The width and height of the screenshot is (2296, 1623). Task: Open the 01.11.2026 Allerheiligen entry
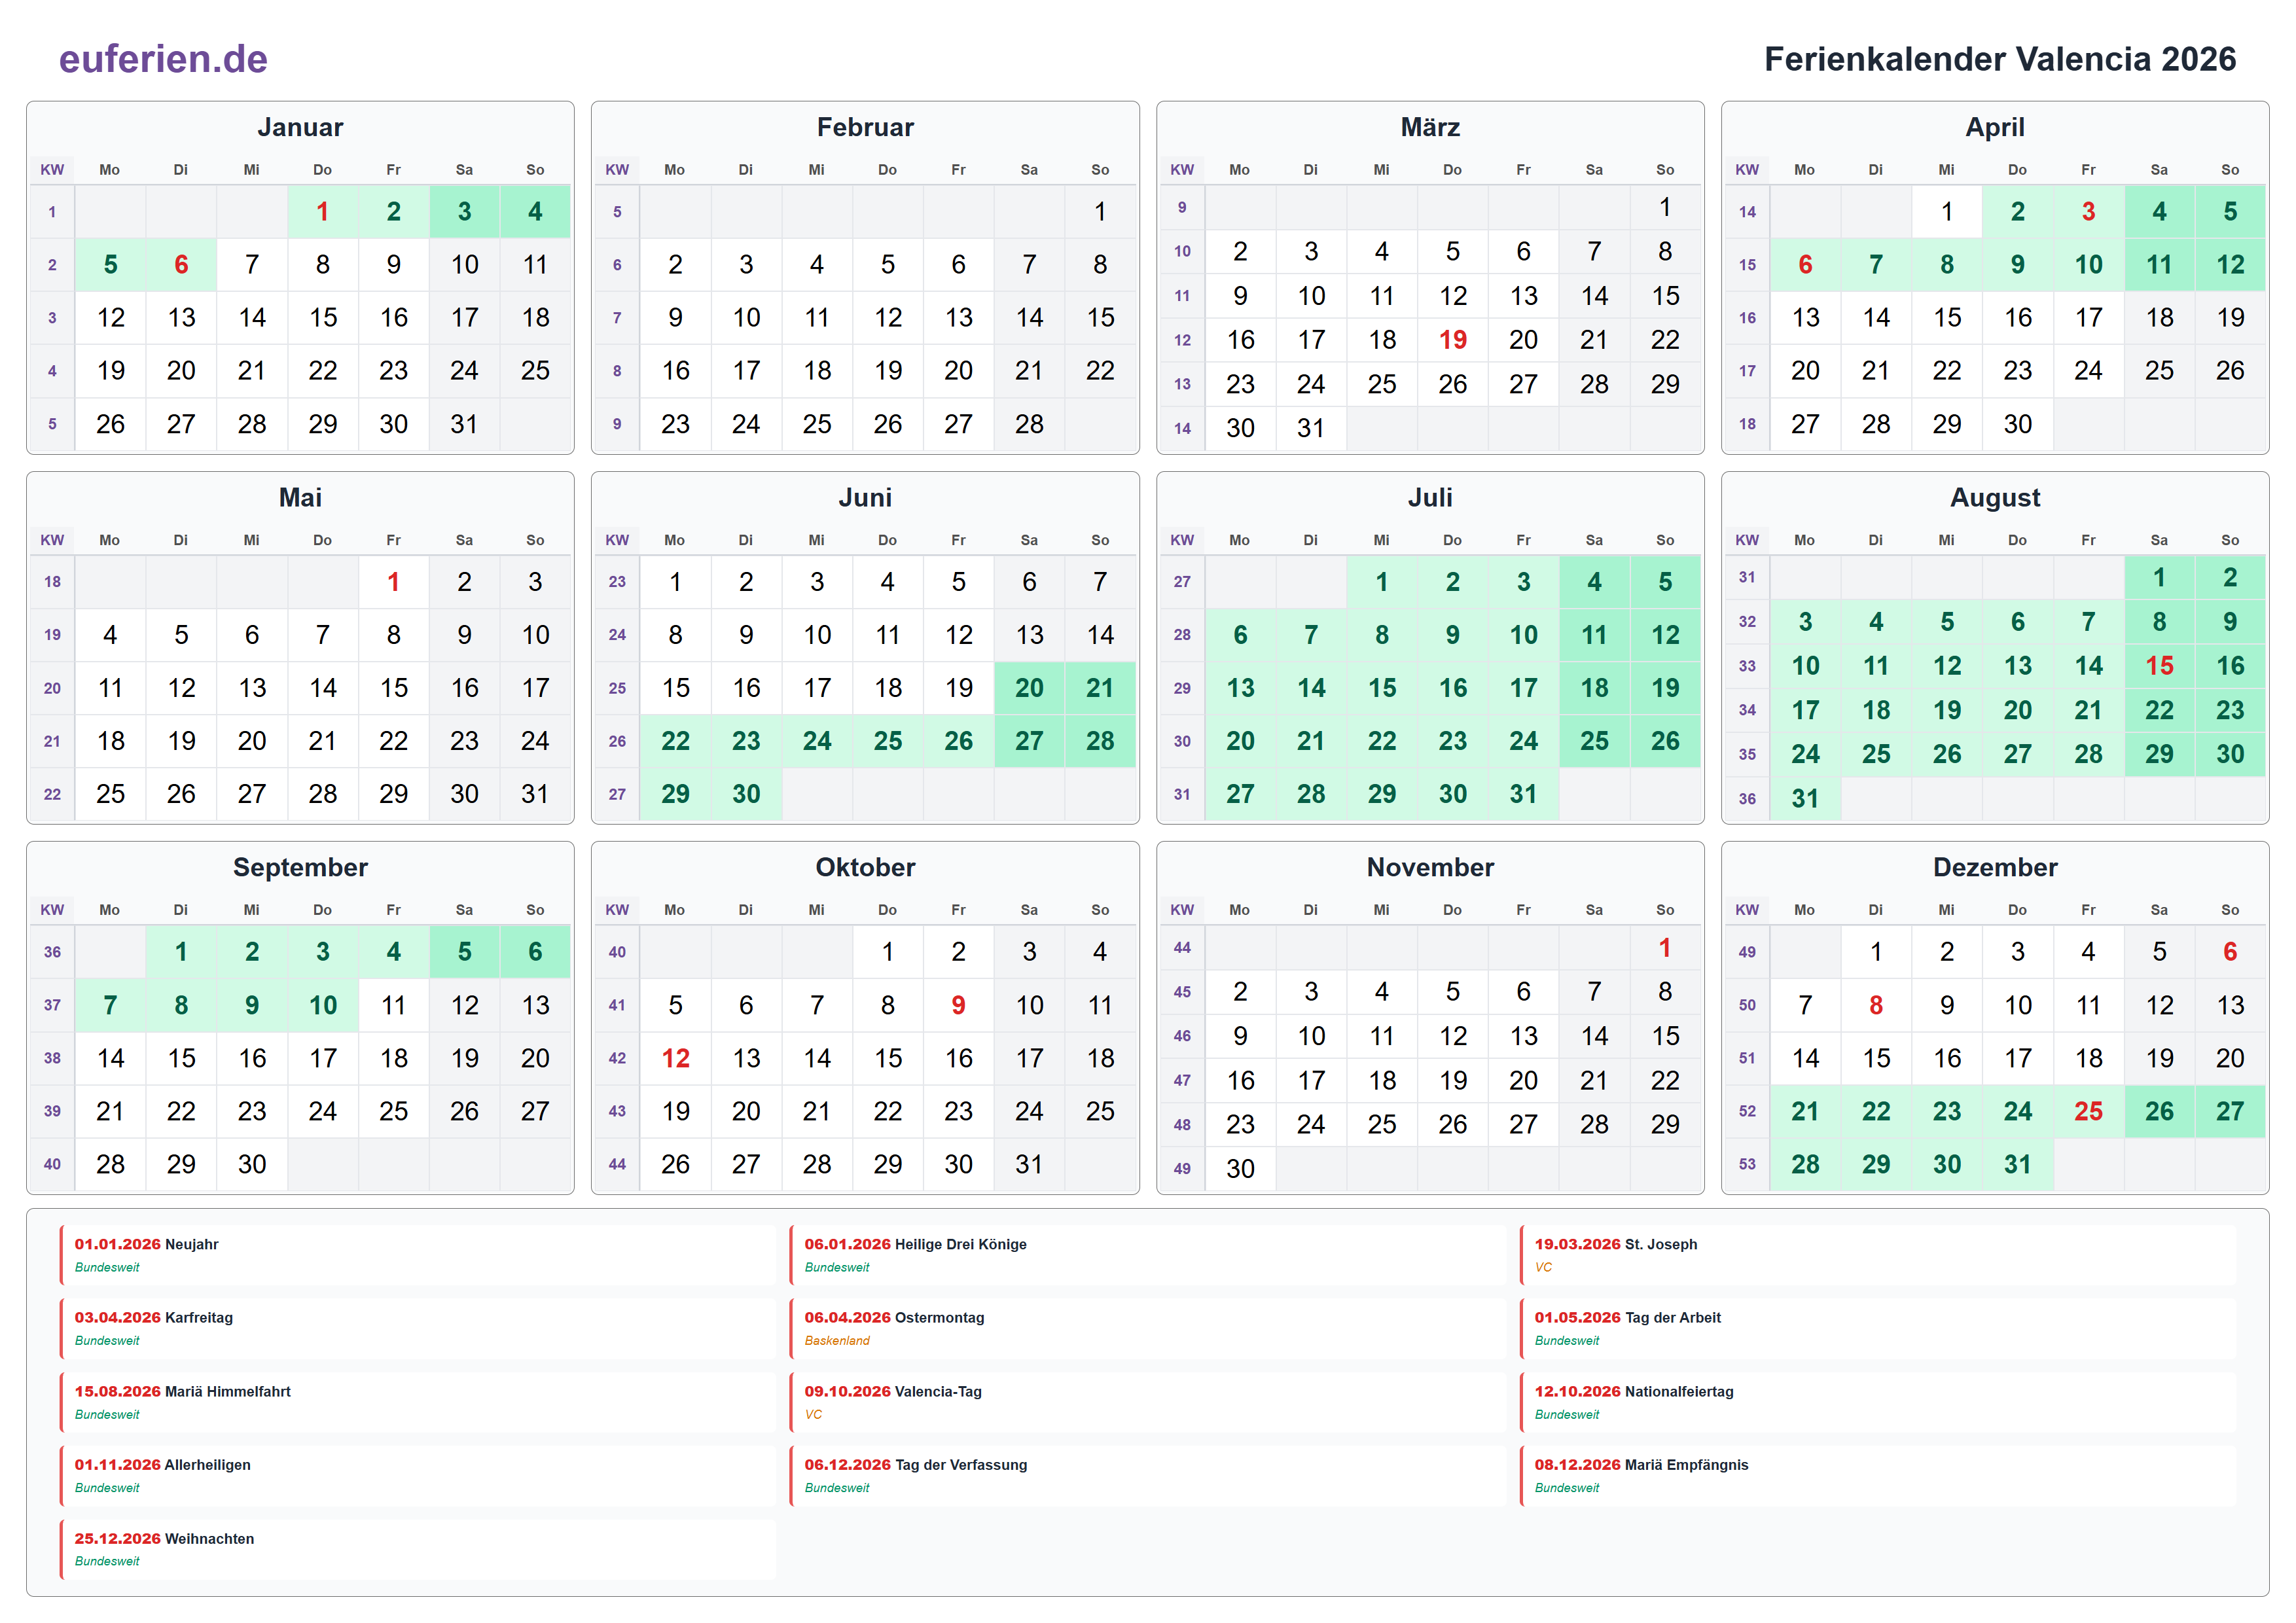[x=418, y=1476]
